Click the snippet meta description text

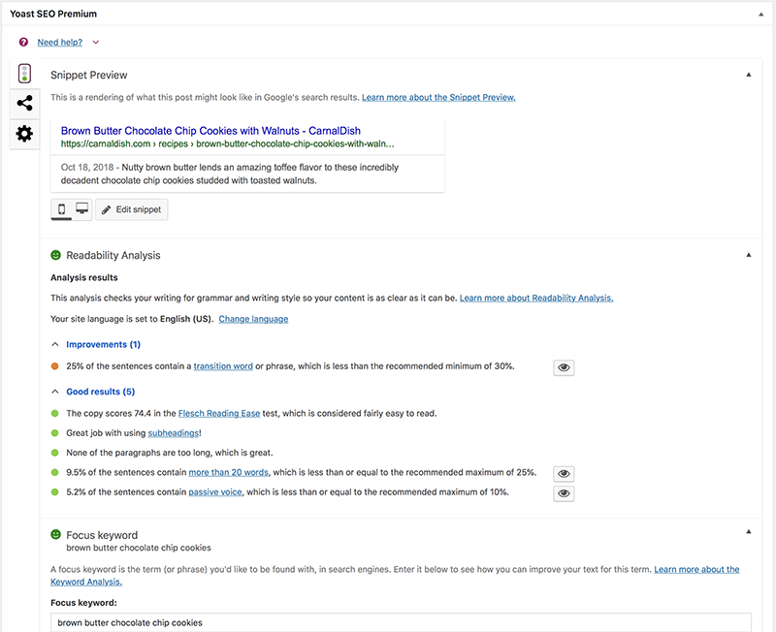(x=230, y=174)
